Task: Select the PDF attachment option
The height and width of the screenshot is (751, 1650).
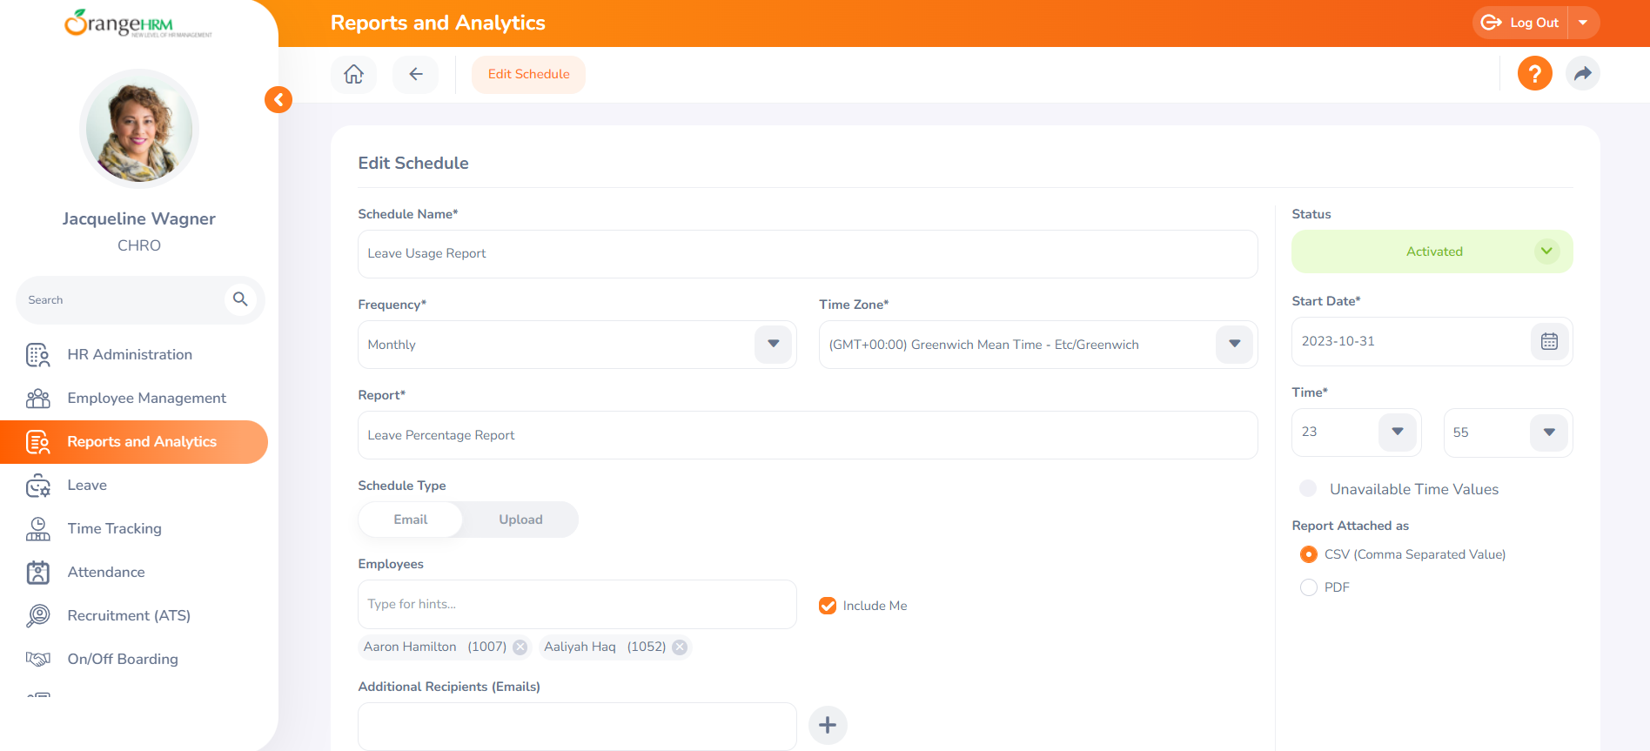Action: click(x=1308, y=587)
